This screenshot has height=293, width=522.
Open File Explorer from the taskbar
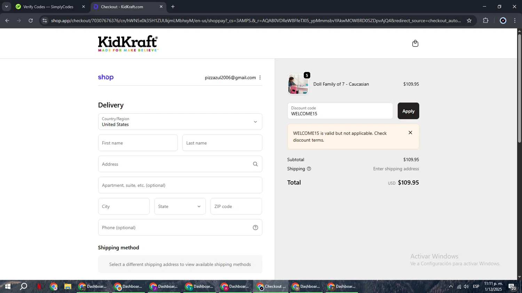pos(68,286)
